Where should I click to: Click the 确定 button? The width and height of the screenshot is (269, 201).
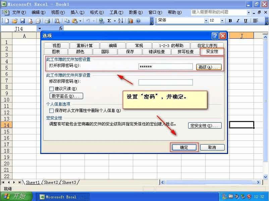click(x=184, y=147)
